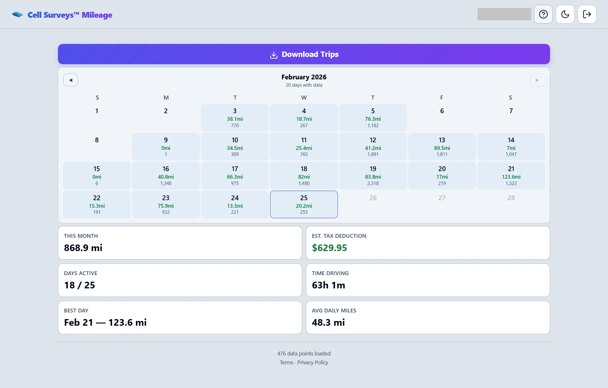Click the gray field in the header
This screenshot has height=388, width=608.
click(504, 14)
